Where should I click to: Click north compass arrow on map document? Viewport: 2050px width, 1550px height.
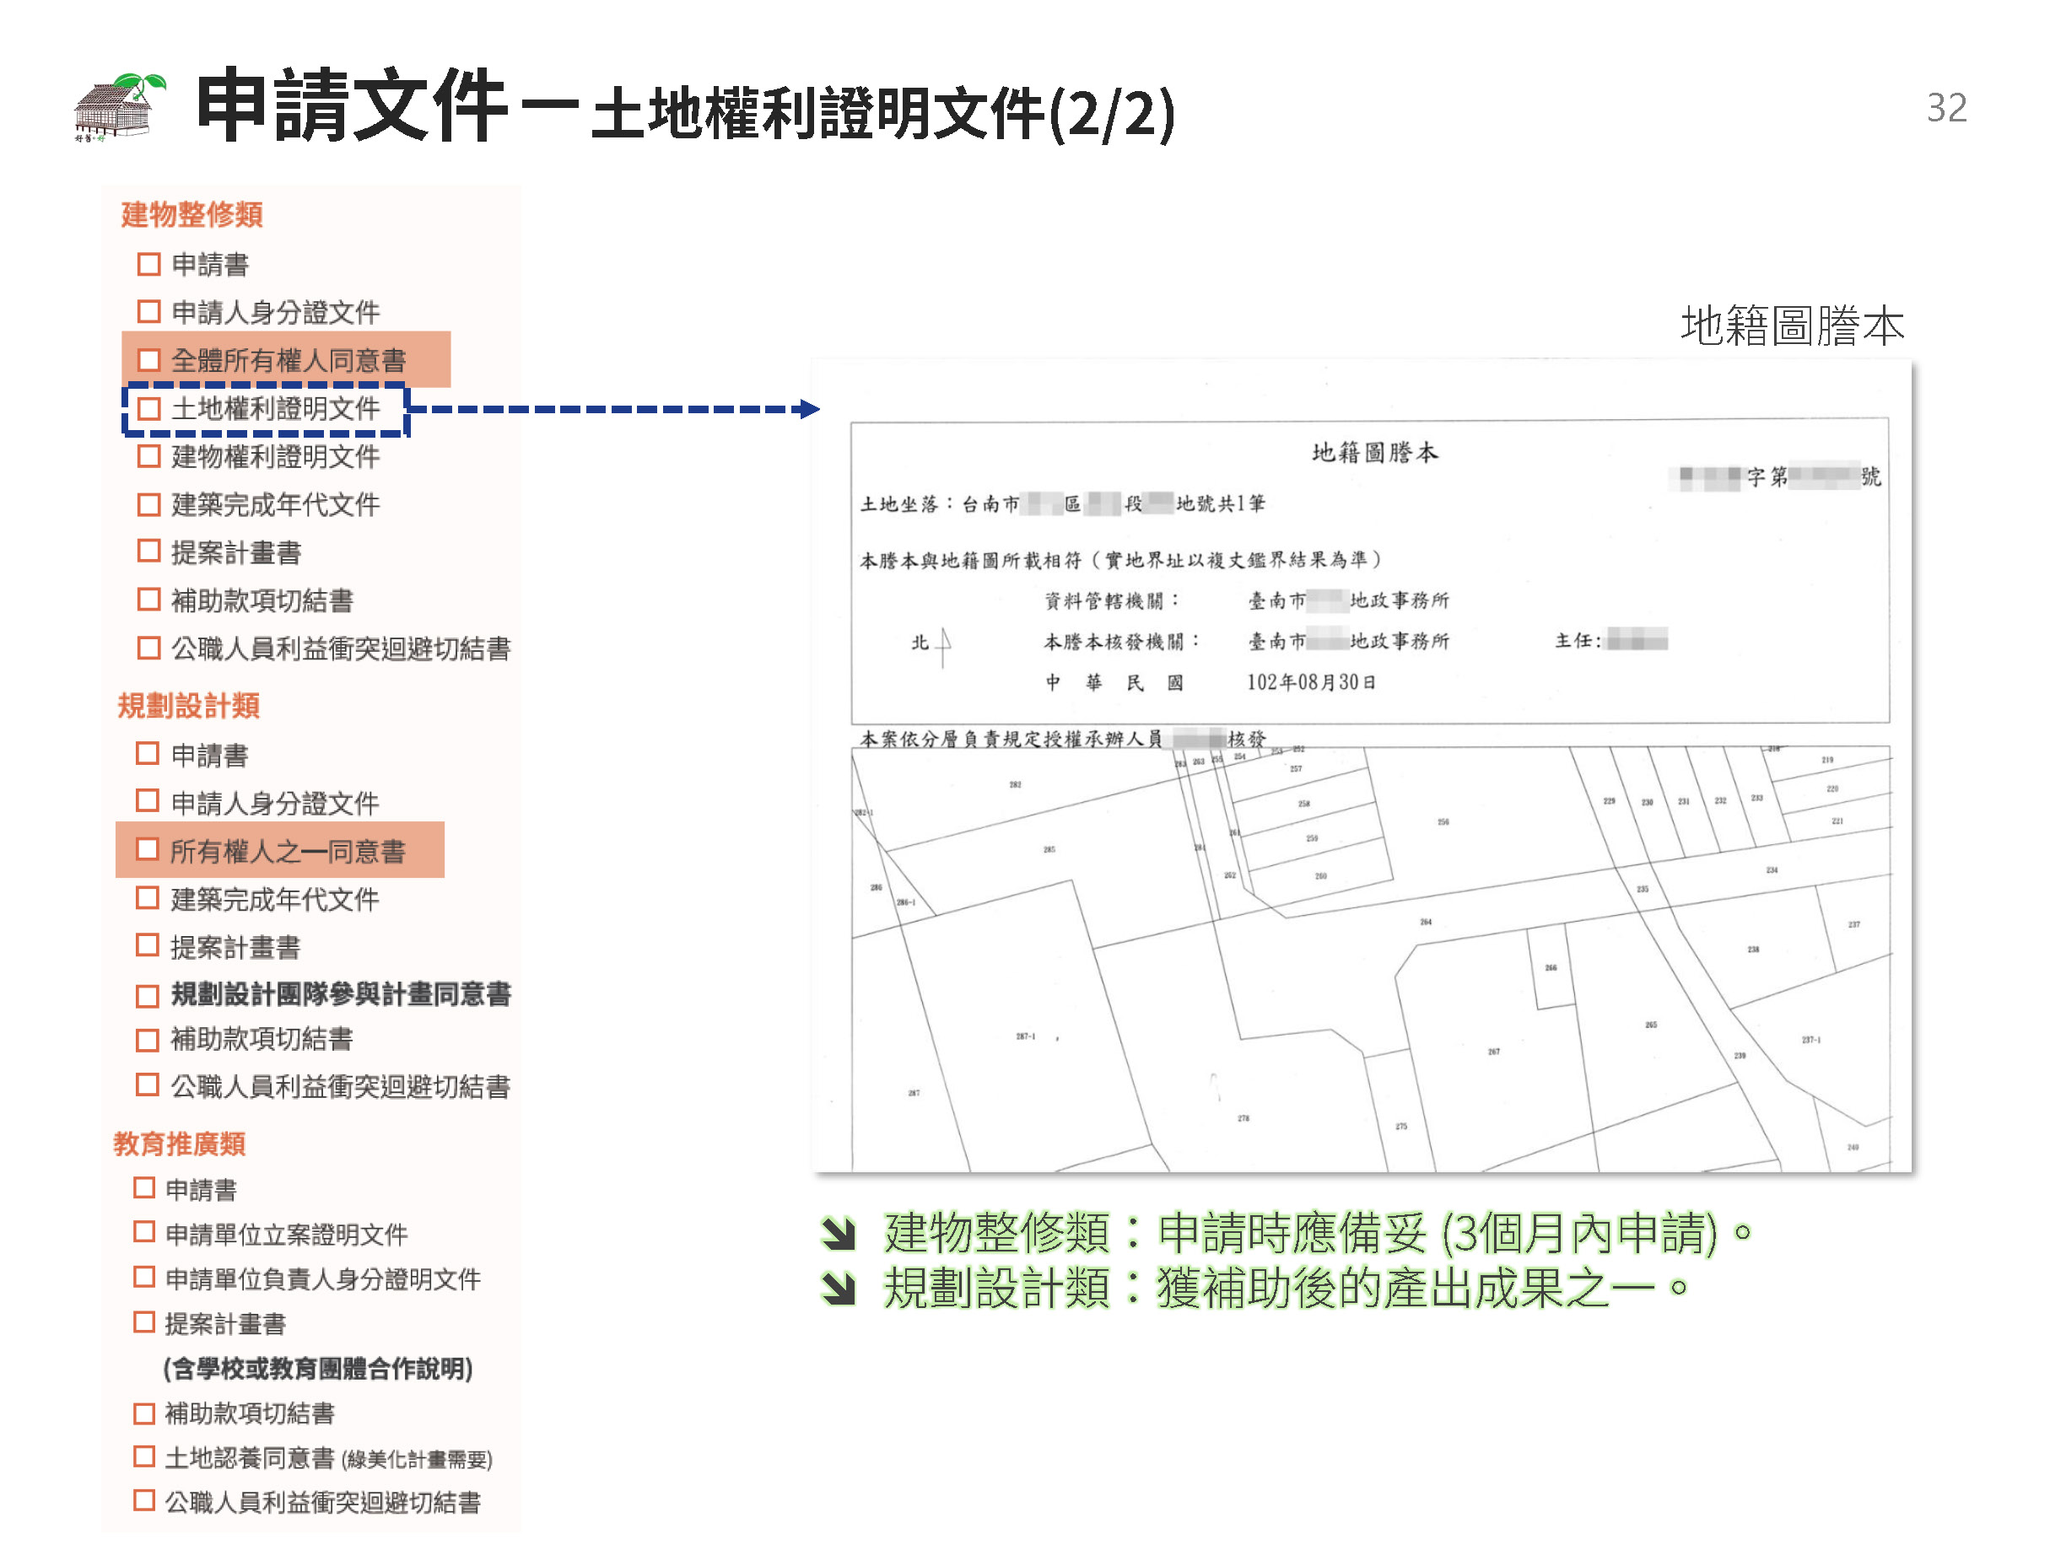point(943,645)
